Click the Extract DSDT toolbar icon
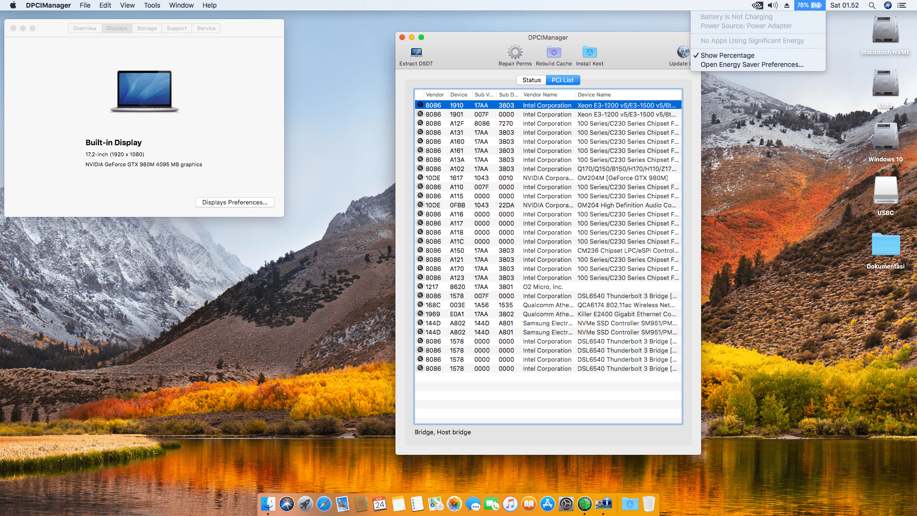917x516 pixels. coord(416,52)
